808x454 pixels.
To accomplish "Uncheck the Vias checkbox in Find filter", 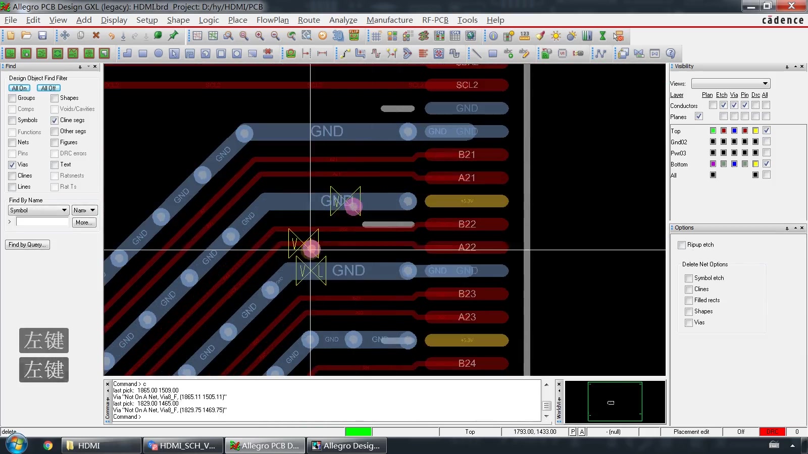I will click(13, 165).
